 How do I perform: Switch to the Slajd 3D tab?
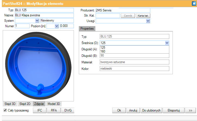pos(10,104)
